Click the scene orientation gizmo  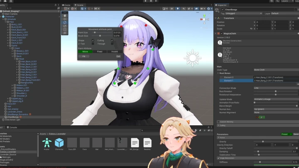coord(204,19)
